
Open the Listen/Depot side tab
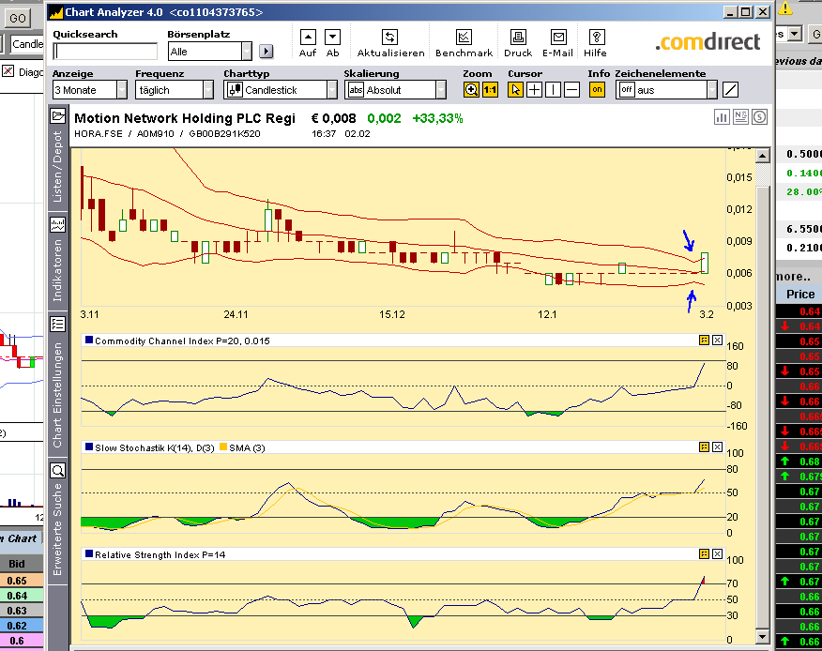click(57, 157)
